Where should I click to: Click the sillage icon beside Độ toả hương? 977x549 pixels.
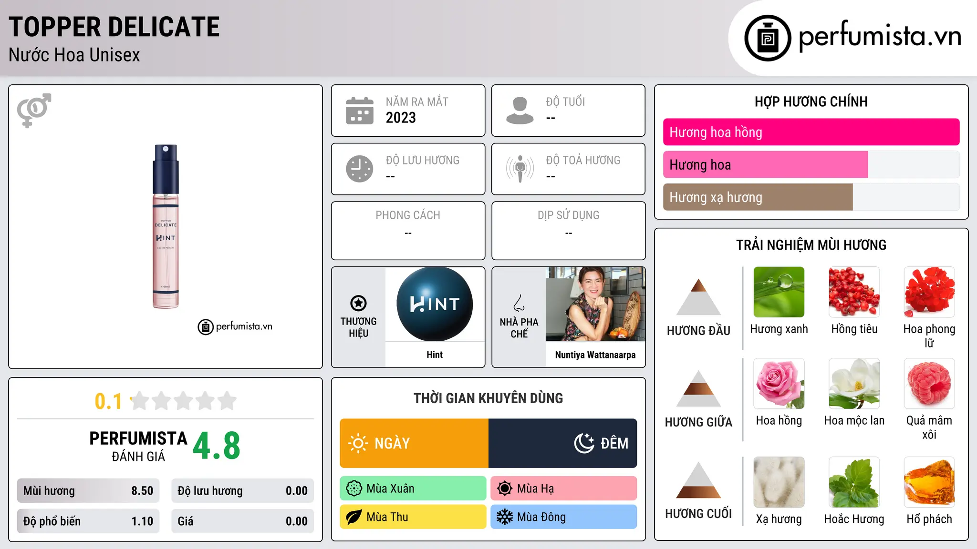pos(520,169)
